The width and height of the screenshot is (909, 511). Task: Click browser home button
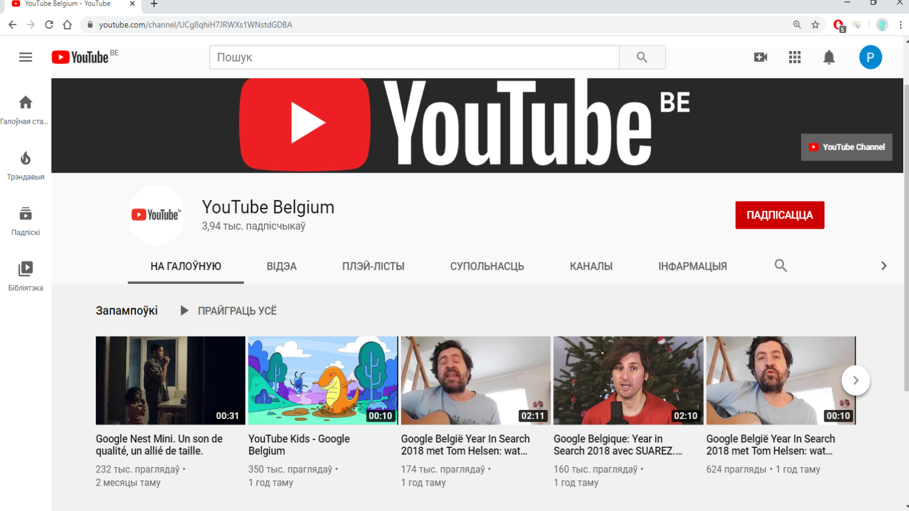tap(67, 24)
